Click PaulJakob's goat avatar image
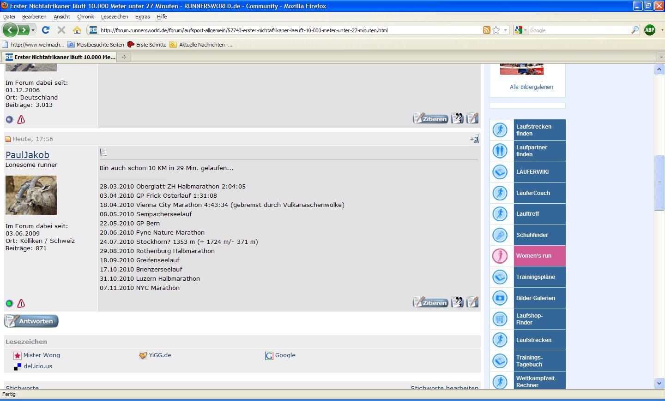This screenshot has height=401, width=665. point(31,195)
